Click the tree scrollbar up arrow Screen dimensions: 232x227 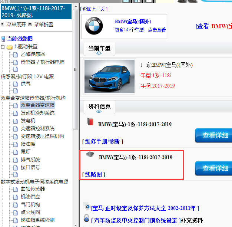[76, 6]
